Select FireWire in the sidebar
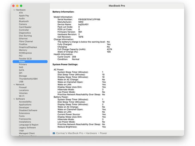 coord(23,44)
